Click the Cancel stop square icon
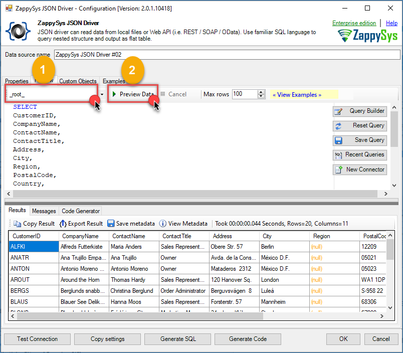403x353 pixels. tap(163, 94)
